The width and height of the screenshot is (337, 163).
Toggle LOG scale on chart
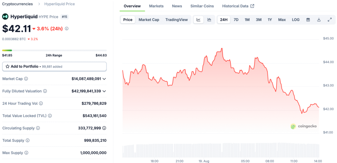click(x=296, y=20)
